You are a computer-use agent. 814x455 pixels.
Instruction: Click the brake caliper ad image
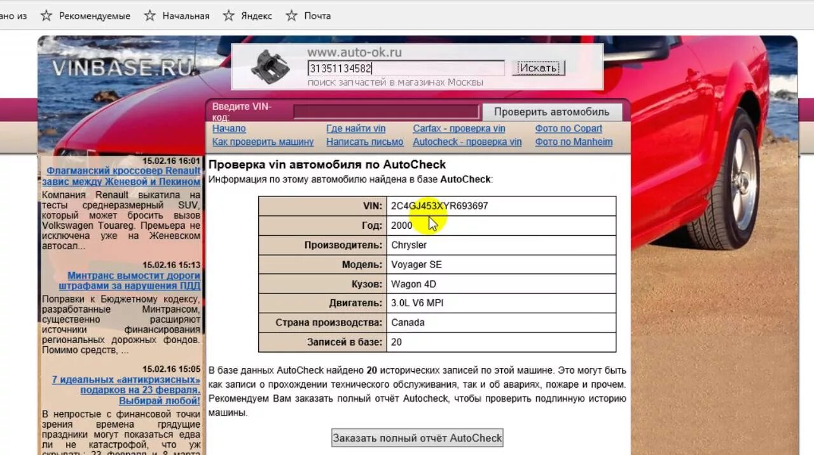click(270, 65)
